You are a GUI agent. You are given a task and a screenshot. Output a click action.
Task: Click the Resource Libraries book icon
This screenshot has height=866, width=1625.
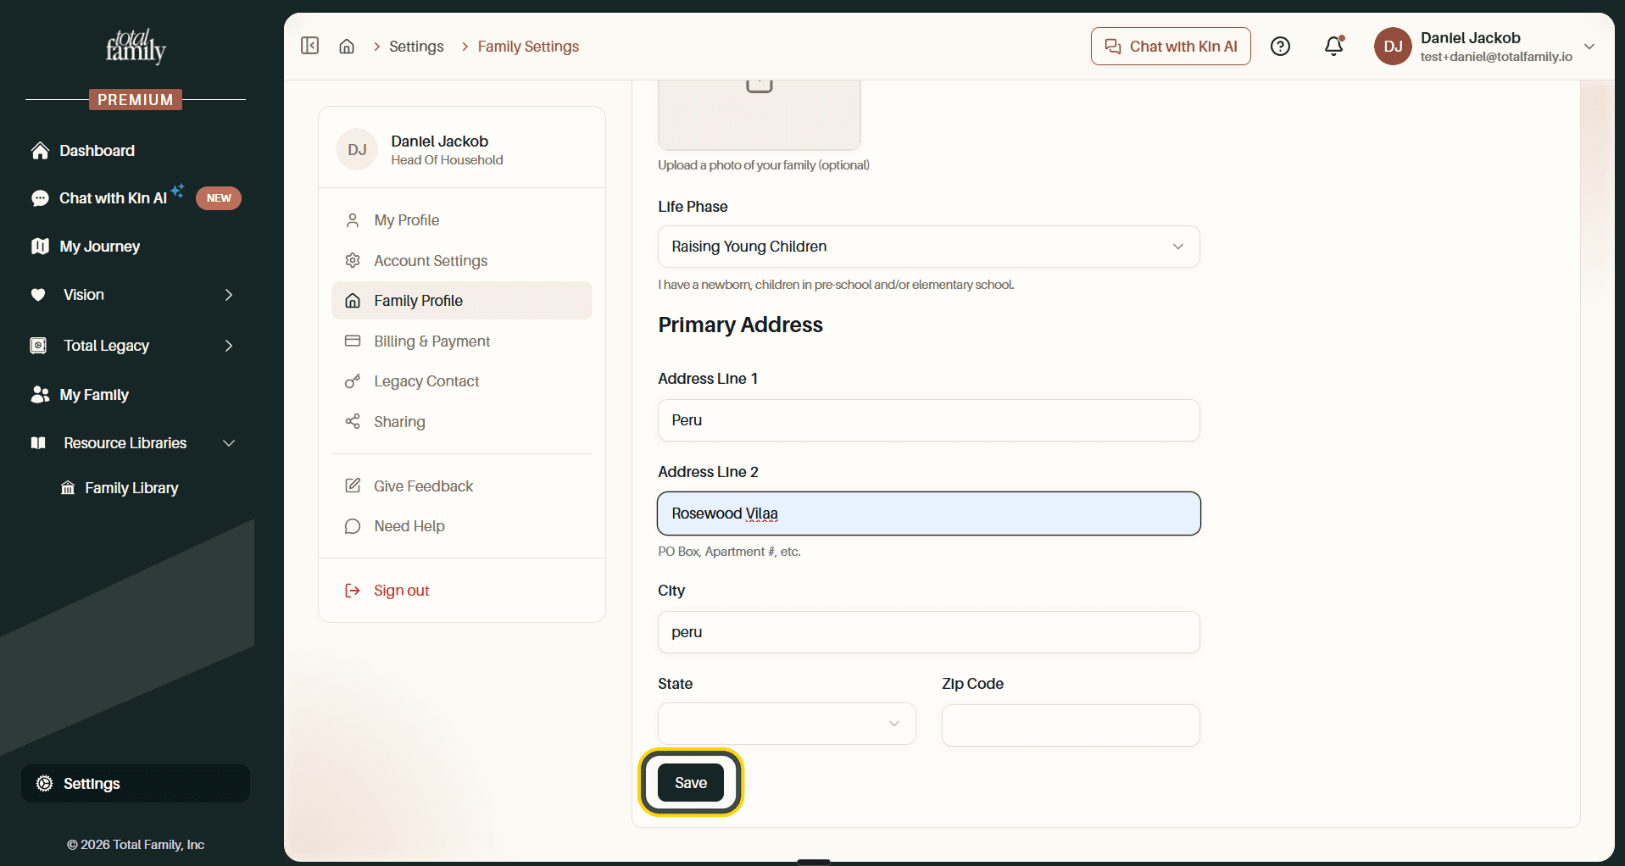38,443
